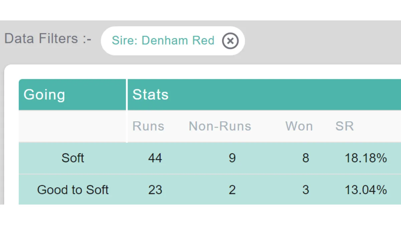This screenshot has height=225, width=401.
Task: Click the 3 wins value for Good to Soft
Action: pyautogui.click(x=305, y=190)
